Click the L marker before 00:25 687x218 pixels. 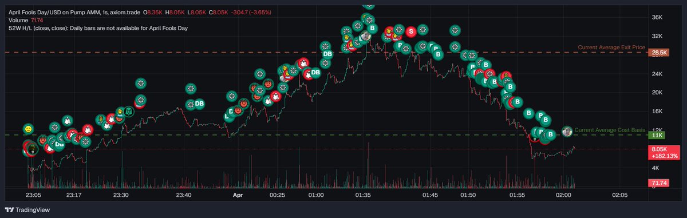228,116
